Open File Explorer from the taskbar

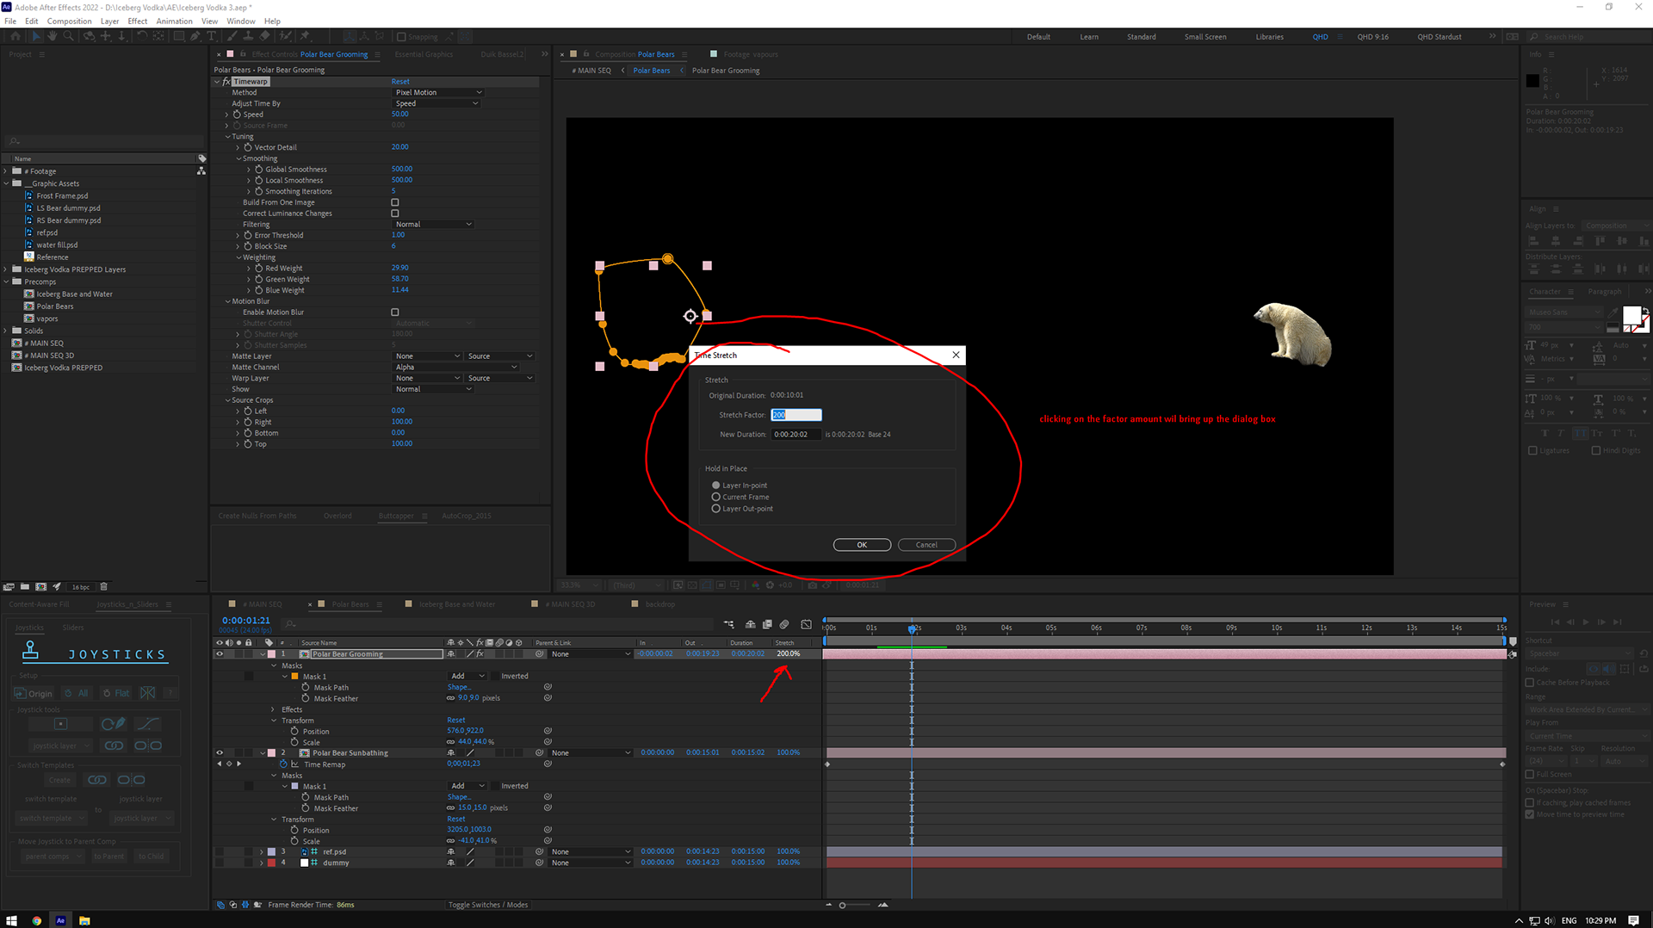pyautogui.click(x=84, y=920)
